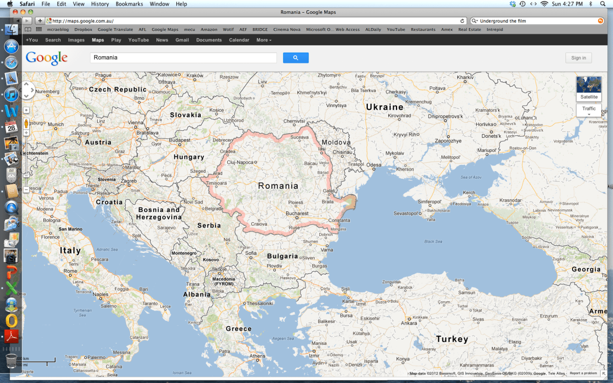
Task: Expand the Traffic layers dropdown
Action: 588,110
